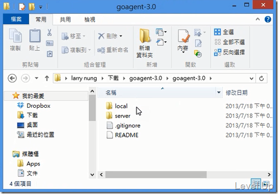Image resolution: width=278 pixels, height=194 pixels.
Task: Click the New folder icon in the quick access toolbar
Action: 32,7
